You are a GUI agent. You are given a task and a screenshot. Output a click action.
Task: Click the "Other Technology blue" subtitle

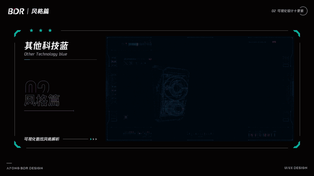point(45,54)
